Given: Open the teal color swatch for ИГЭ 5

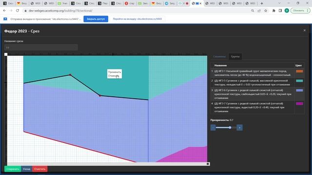Looking at the screenshot, I should point(299,81).
